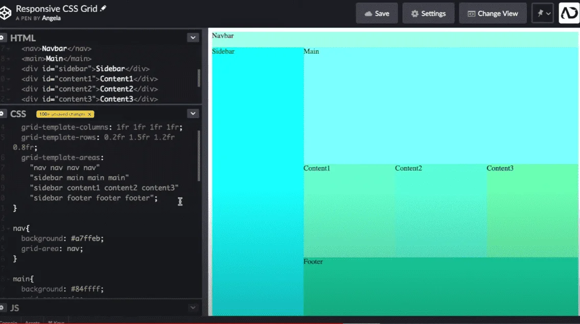
Task: Click the div id="content2" HTML line
Action: point(89,89)
